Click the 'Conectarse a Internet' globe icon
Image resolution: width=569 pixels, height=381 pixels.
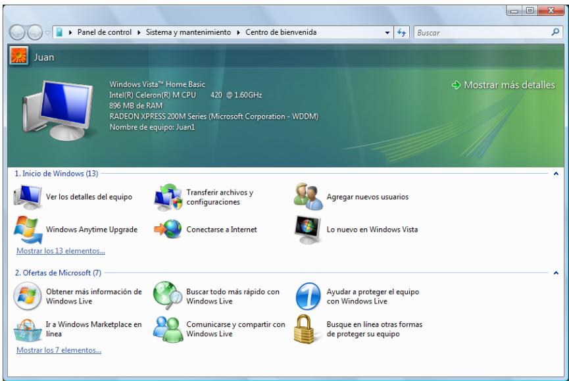(x=167, y=230)
